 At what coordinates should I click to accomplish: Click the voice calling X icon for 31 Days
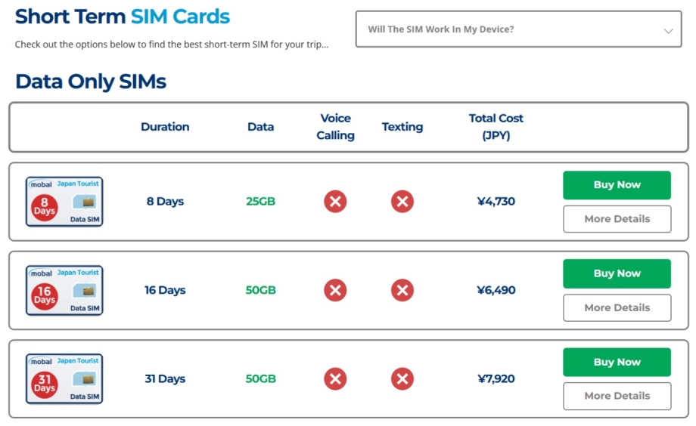[335, 378]
